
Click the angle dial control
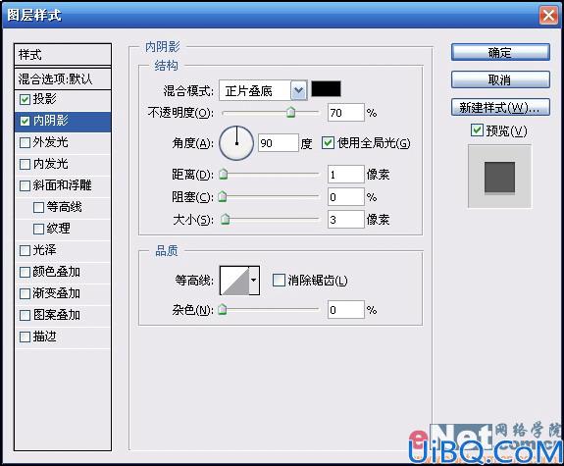236,143
